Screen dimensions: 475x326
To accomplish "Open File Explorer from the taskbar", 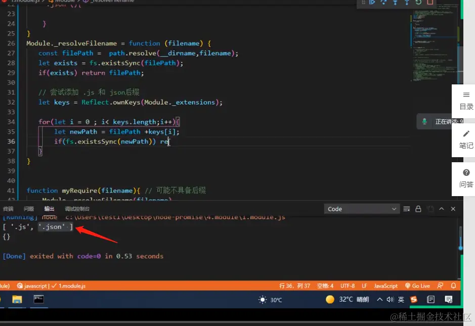I will [17, 300].
